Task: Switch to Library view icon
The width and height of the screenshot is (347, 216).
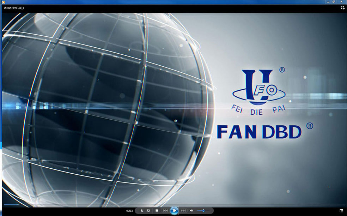Action: 343,8
